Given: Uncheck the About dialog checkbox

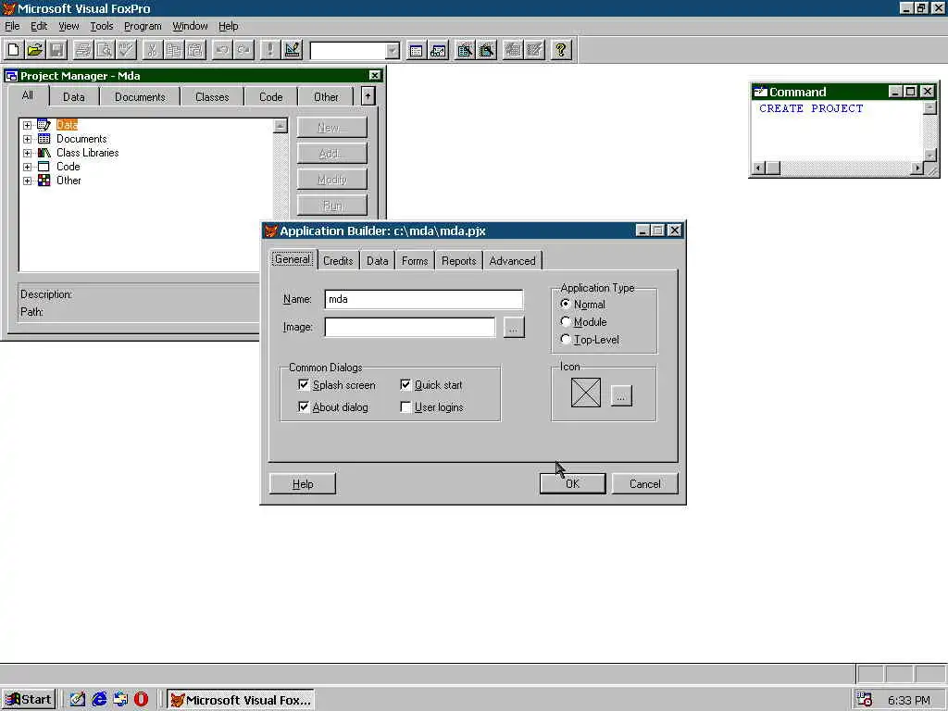Looking at the screenshot, I should point(304,407).
